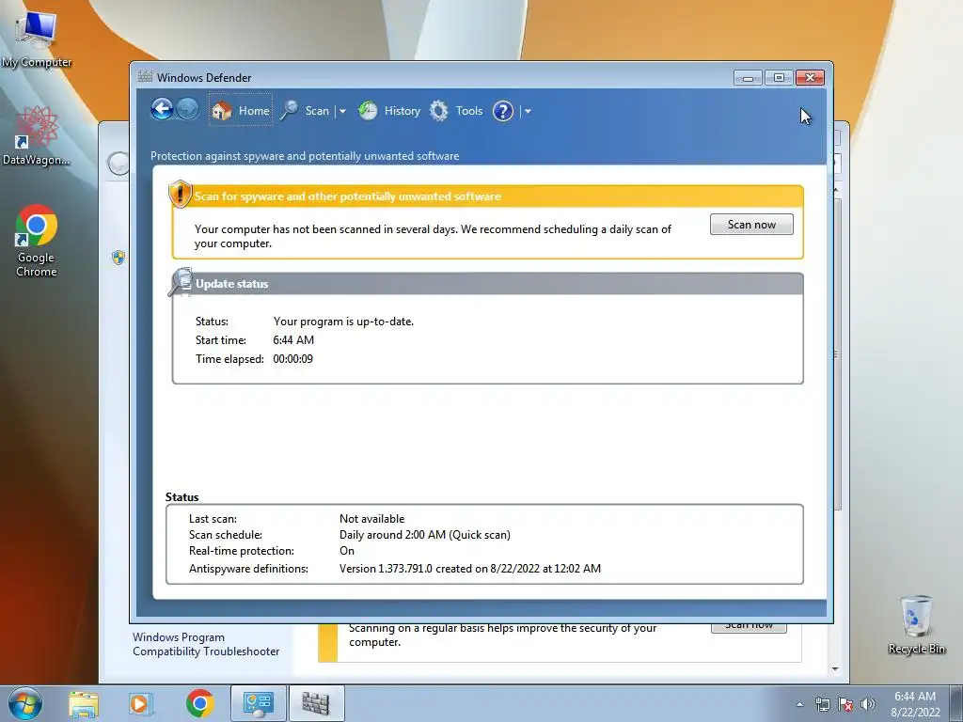Click the Start time '6:44 AM' value
Image resolution: width=963 pixels, height=722 pixels.
tap(293, 340)
